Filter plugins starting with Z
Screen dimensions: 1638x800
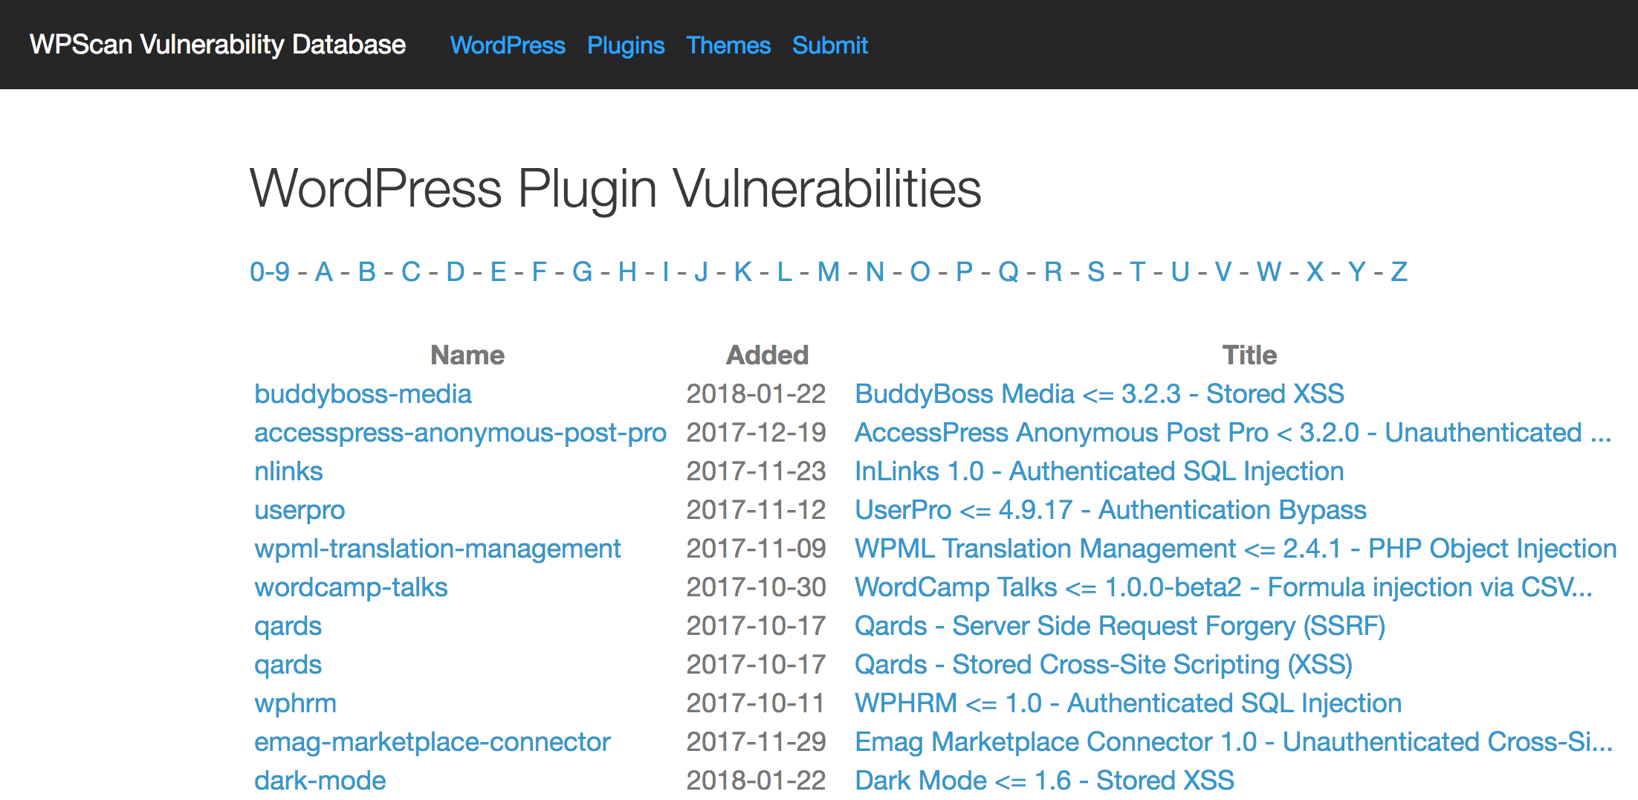1398,272
